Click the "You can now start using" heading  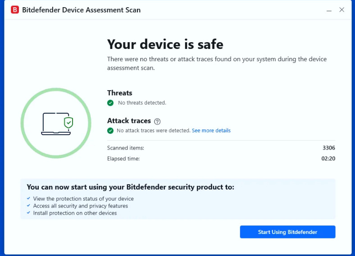click(130, 187)
